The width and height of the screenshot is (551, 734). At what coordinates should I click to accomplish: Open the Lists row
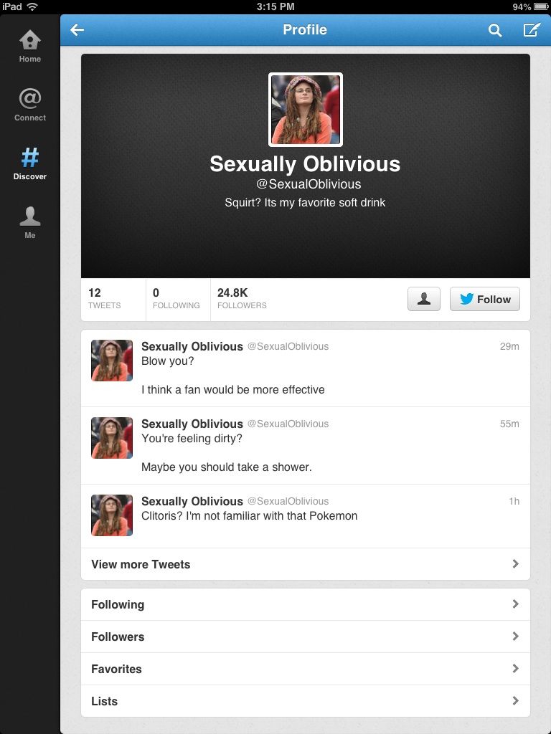306,701
